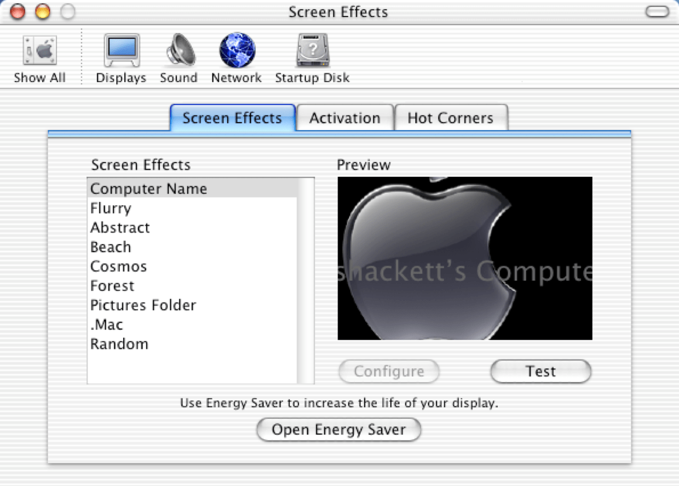Open the Startup Disk icon
679x486 pixels.
(312, 59)
